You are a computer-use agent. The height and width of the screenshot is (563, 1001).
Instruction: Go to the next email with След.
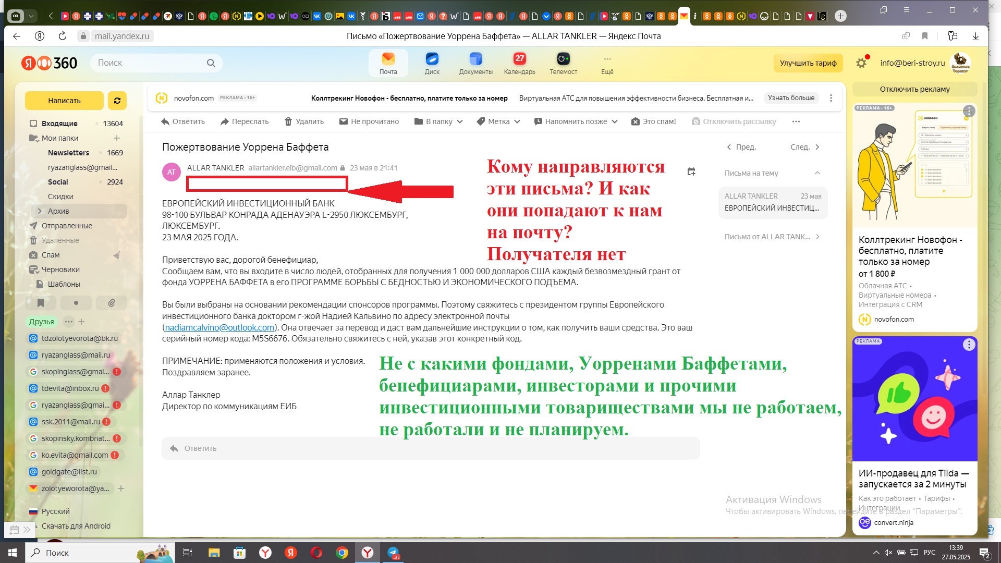tap(805, 147)
